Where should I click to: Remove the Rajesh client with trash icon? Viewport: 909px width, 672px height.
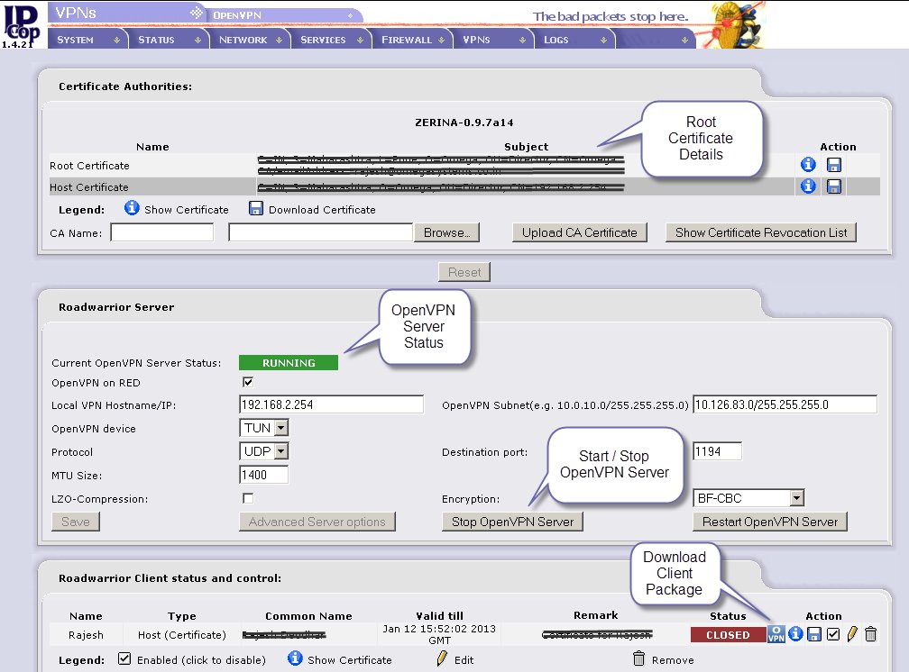pos(870,634)
